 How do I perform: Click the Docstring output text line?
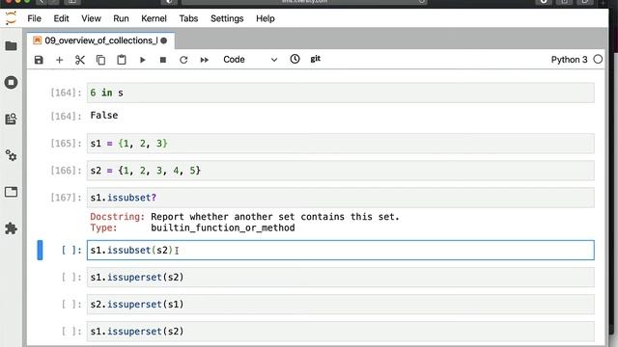coord(244,217)
